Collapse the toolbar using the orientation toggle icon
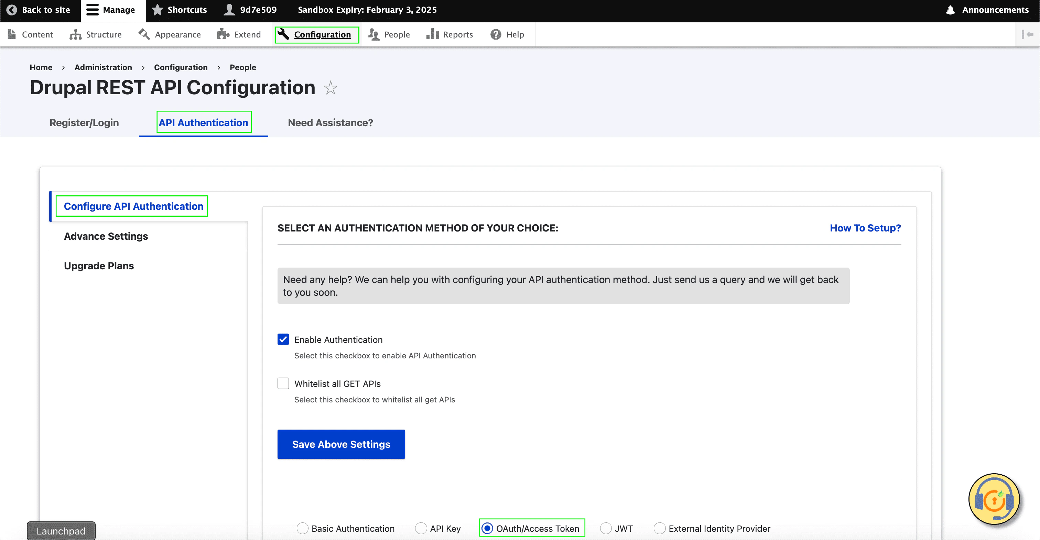This screenshot has height=540, width=1040. [x=1027, y=34]
